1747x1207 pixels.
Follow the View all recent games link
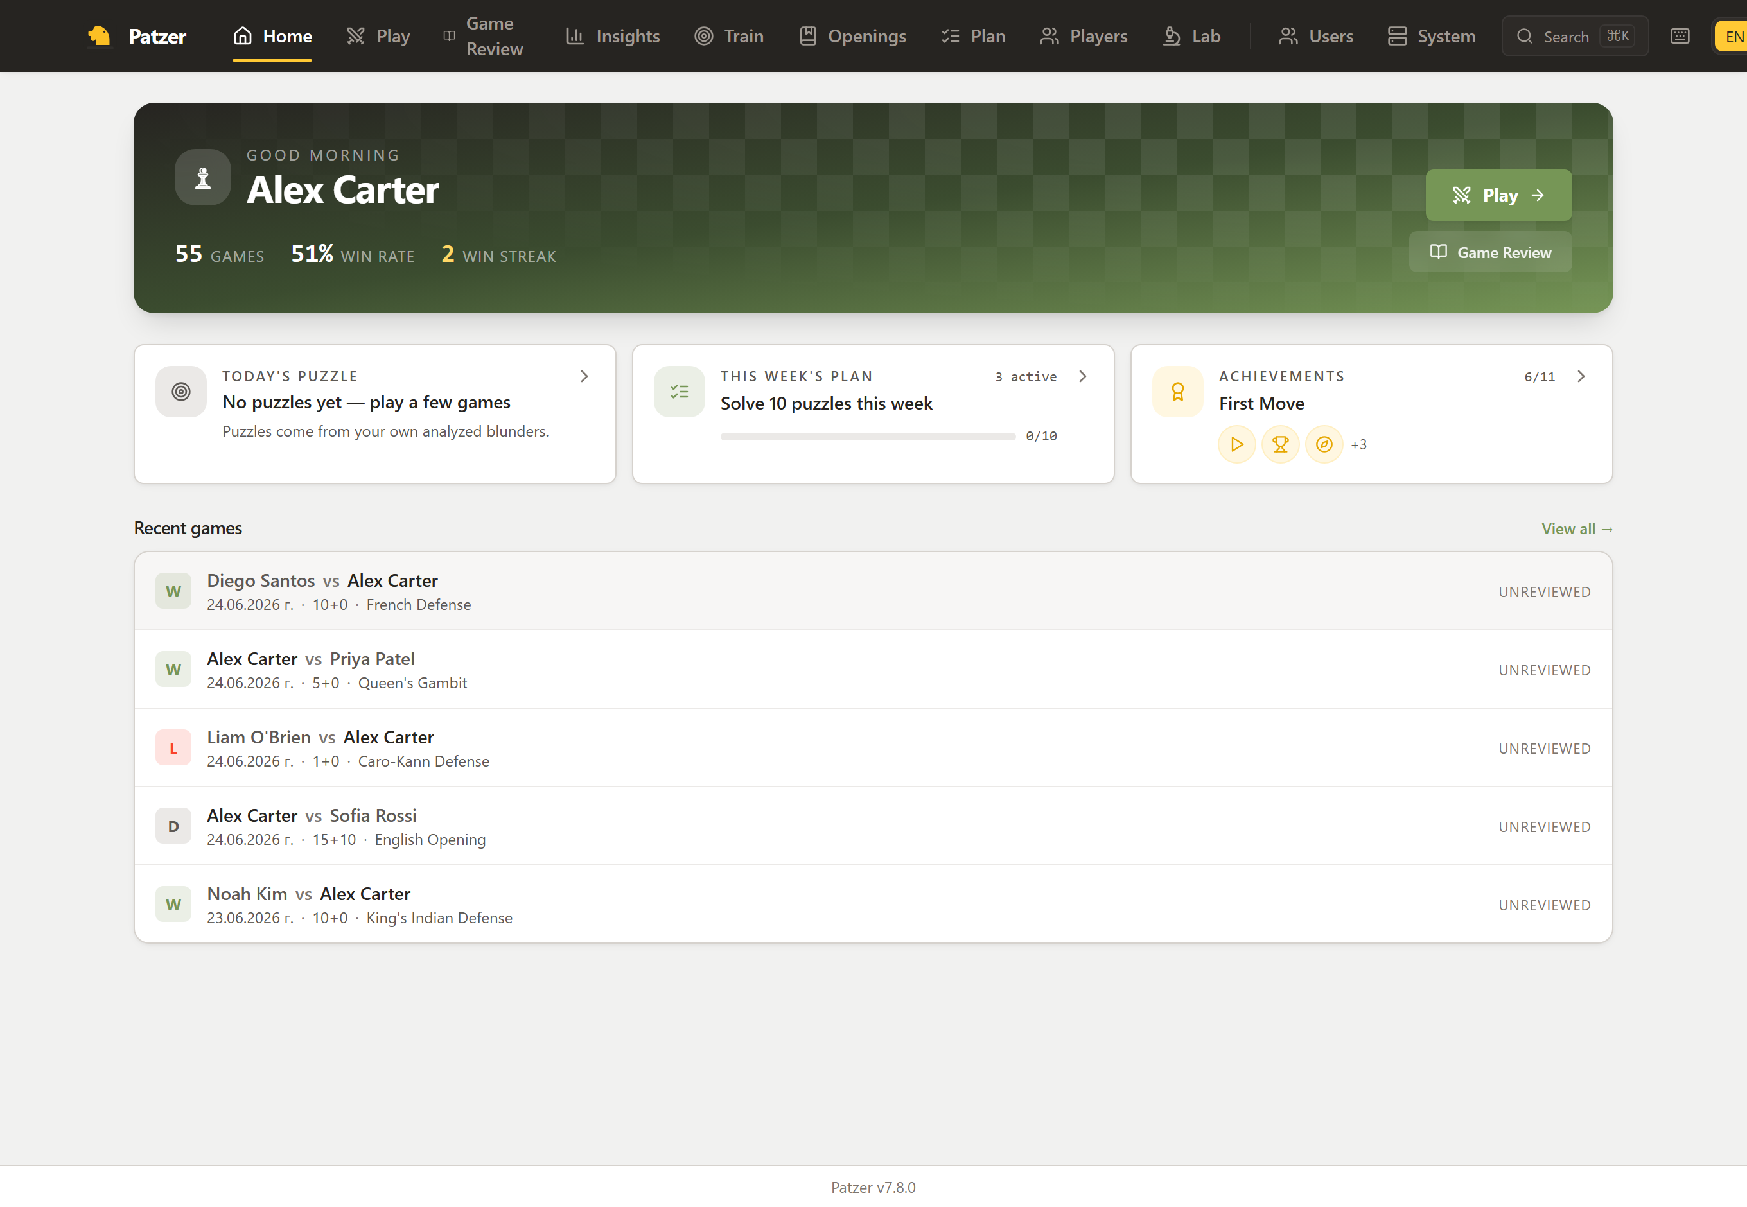click(1577, 528)
